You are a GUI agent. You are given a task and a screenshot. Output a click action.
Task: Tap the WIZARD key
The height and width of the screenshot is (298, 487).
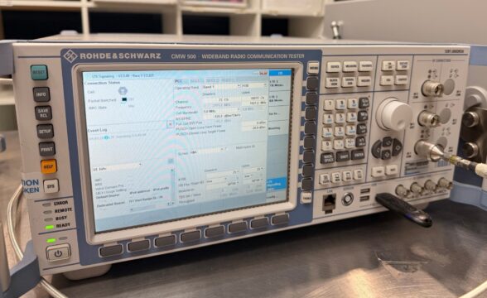[364, 81]
